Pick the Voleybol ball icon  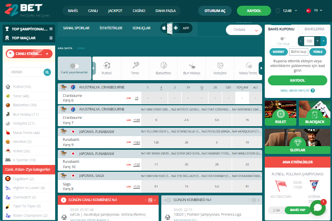220,66
